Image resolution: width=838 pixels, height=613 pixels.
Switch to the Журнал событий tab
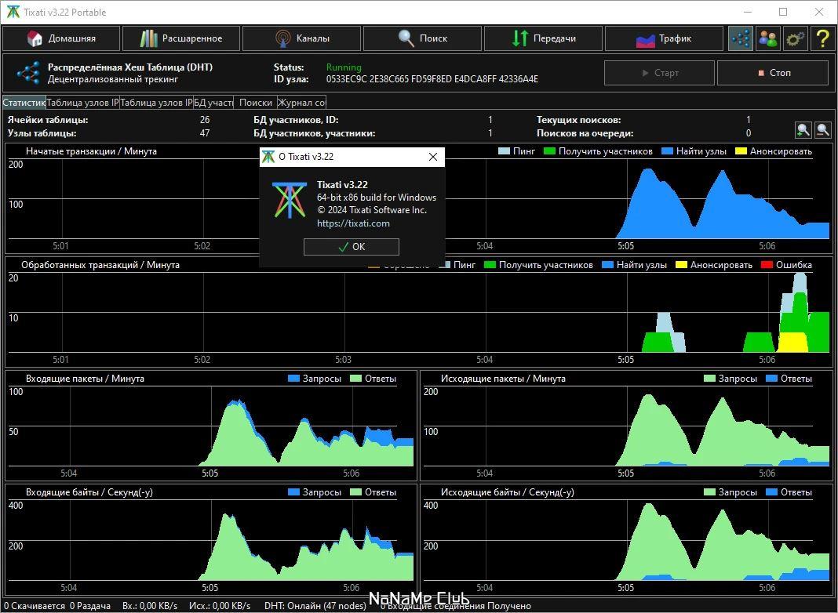[x=301, y=103]
